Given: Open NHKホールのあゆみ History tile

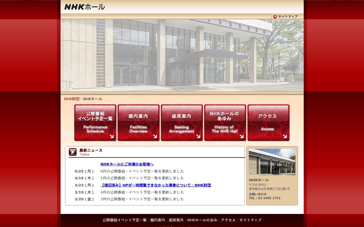Looking at the screenshot, I should click(225, 123).
